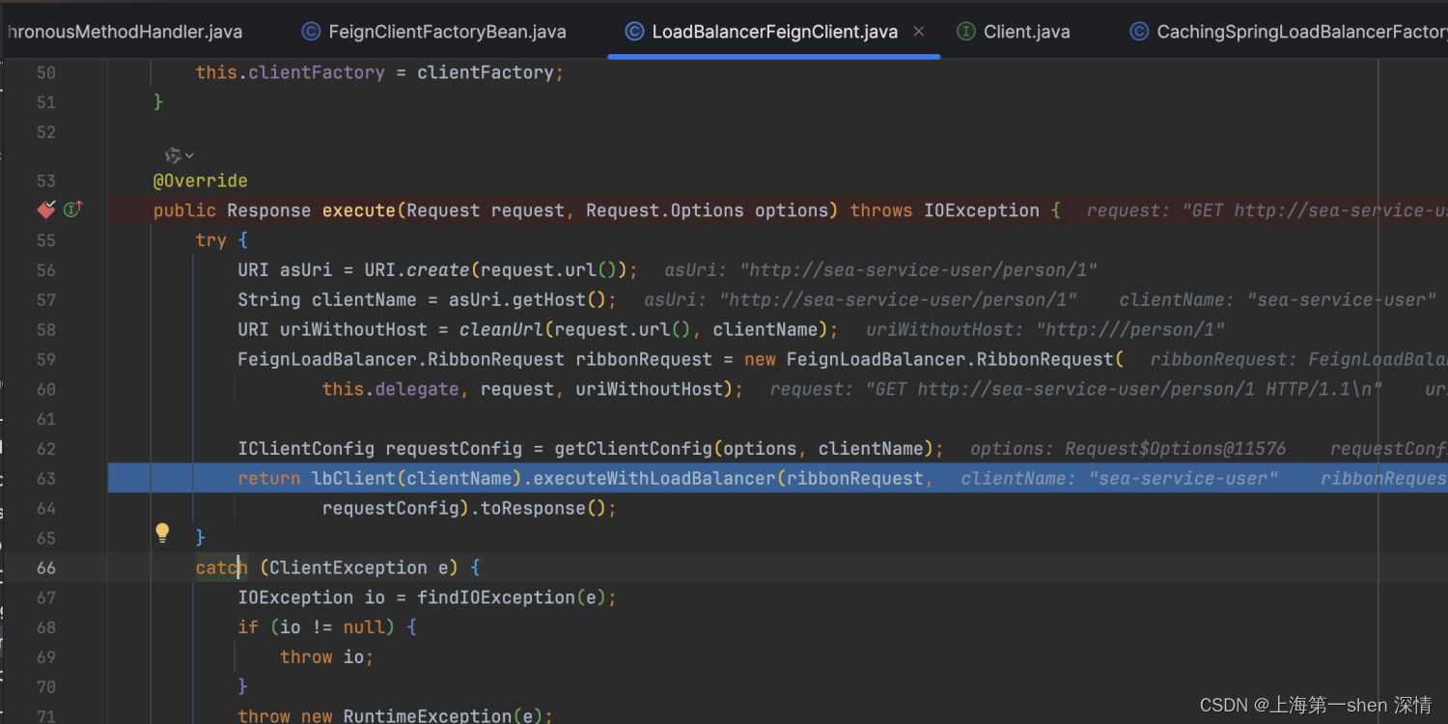The image size is (1448, 724).
Task: Click the class icon on the CachingSpringLoadBalancerFactory tab
Action: click(1139, 32)
